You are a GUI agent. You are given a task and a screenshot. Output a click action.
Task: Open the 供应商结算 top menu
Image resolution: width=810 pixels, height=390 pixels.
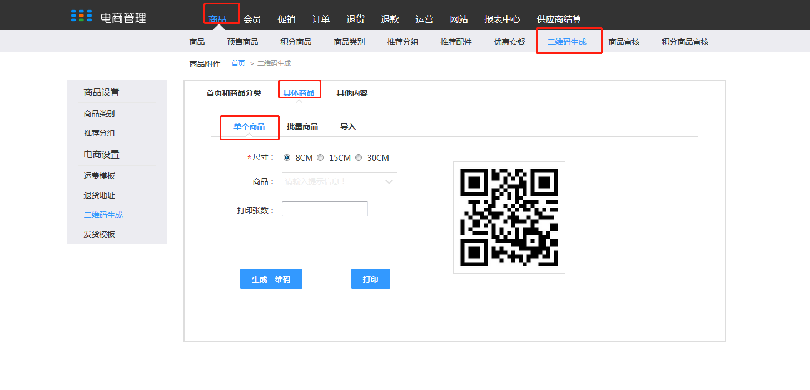click(x=559, y=19)
